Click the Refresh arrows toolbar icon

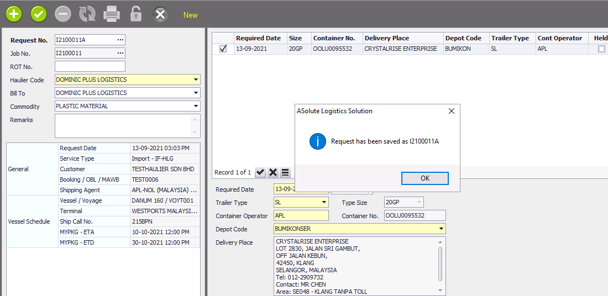tap(87, 14)
